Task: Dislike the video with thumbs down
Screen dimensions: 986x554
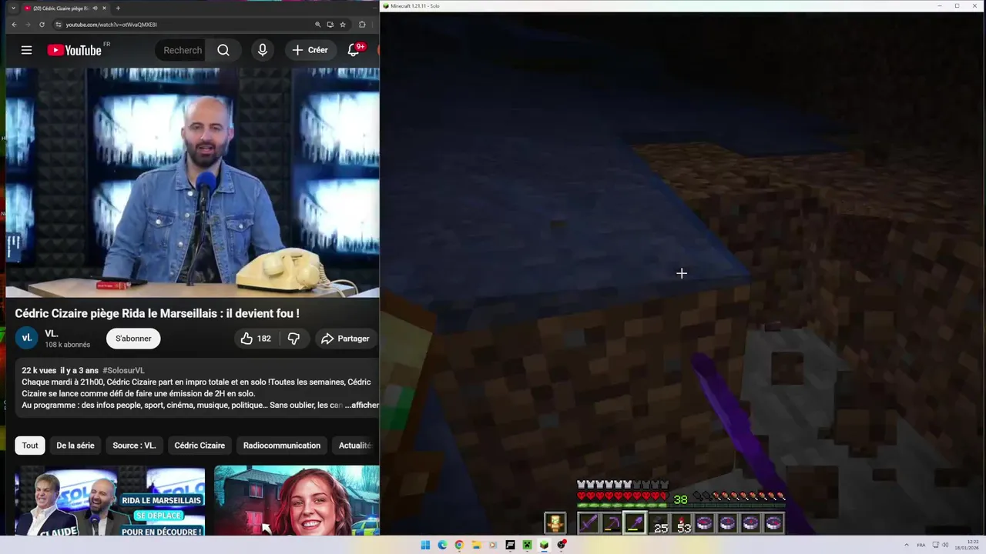Action: click(x=293, y=339)
